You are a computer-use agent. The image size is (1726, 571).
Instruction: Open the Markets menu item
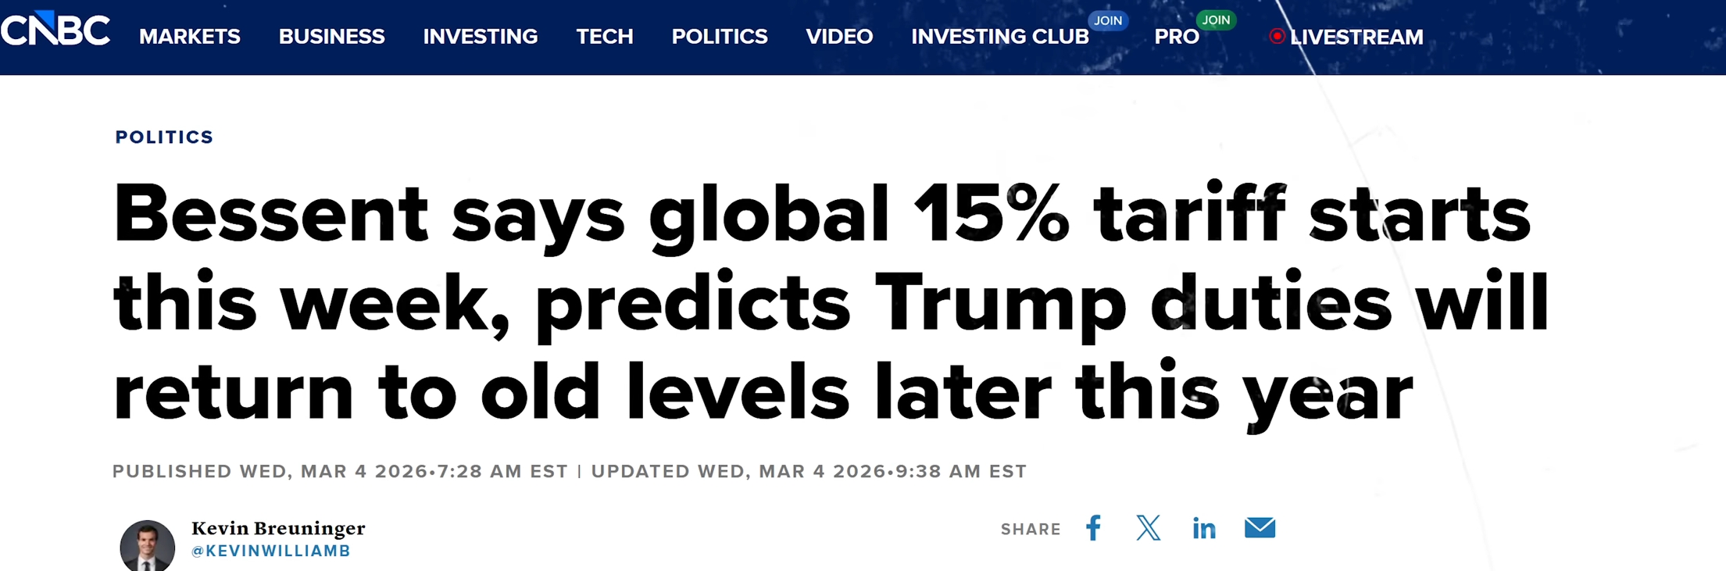click(x=190, y=37)
